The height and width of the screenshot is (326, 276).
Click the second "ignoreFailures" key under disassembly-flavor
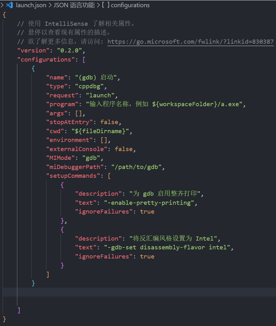pyautogui.click(x=104, y=257)
